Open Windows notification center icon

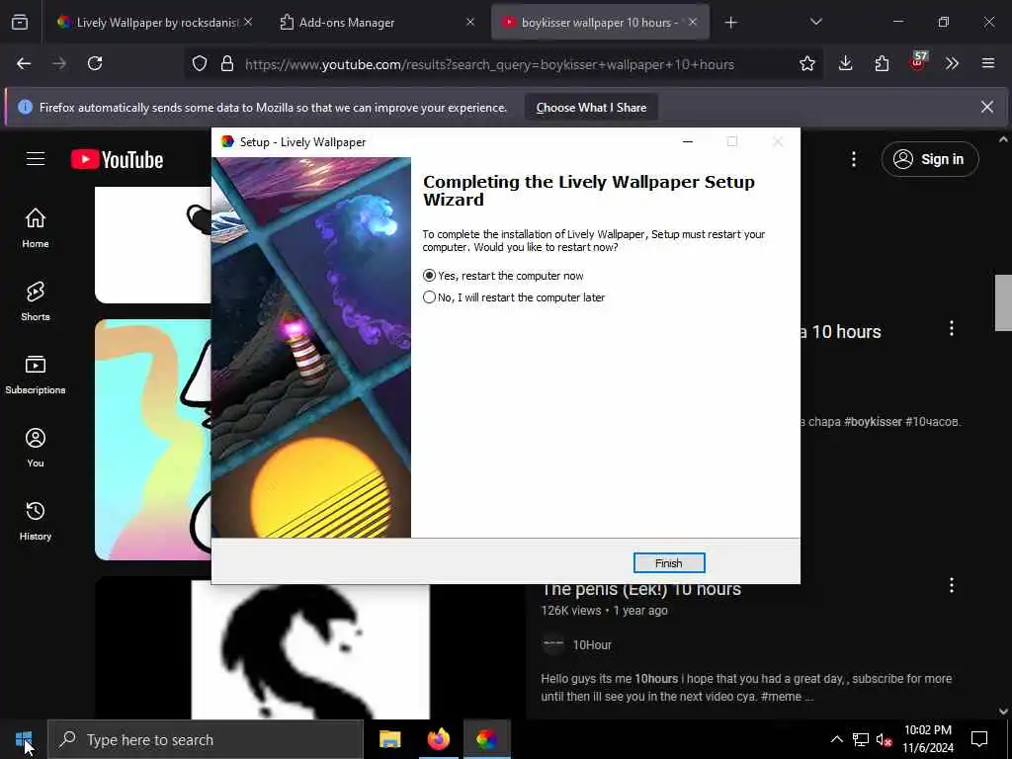point(979,739)
